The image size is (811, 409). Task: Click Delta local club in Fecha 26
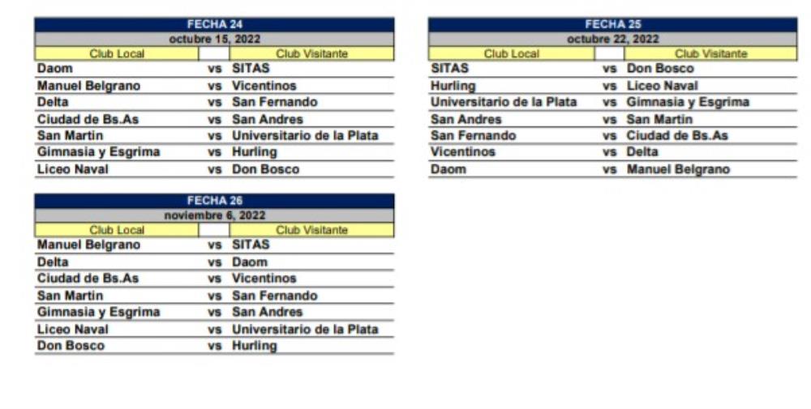click(54, 262)
